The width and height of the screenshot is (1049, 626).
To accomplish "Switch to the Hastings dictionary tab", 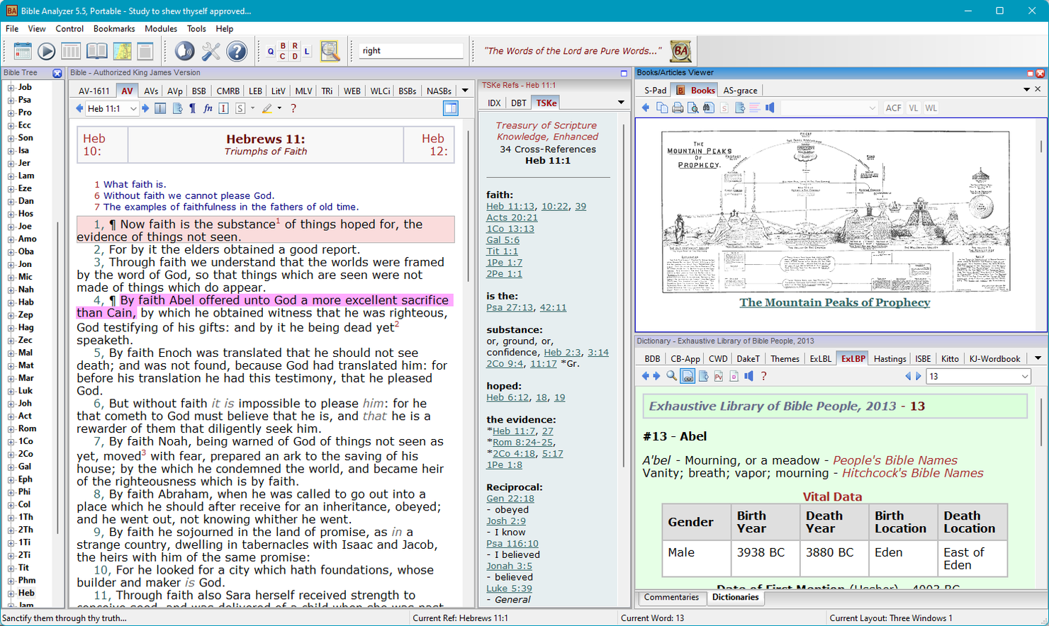I will click(890, 359).
